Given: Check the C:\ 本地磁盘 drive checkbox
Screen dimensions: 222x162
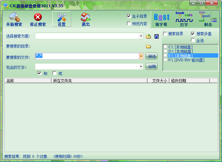Looking at the screenshot, I should pyautogui.click(x=165, y=47).
